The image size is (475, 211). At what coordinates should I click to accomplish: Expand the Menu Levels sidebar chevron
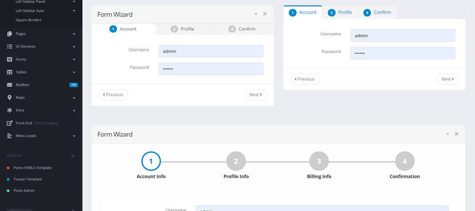coord(74,136)
